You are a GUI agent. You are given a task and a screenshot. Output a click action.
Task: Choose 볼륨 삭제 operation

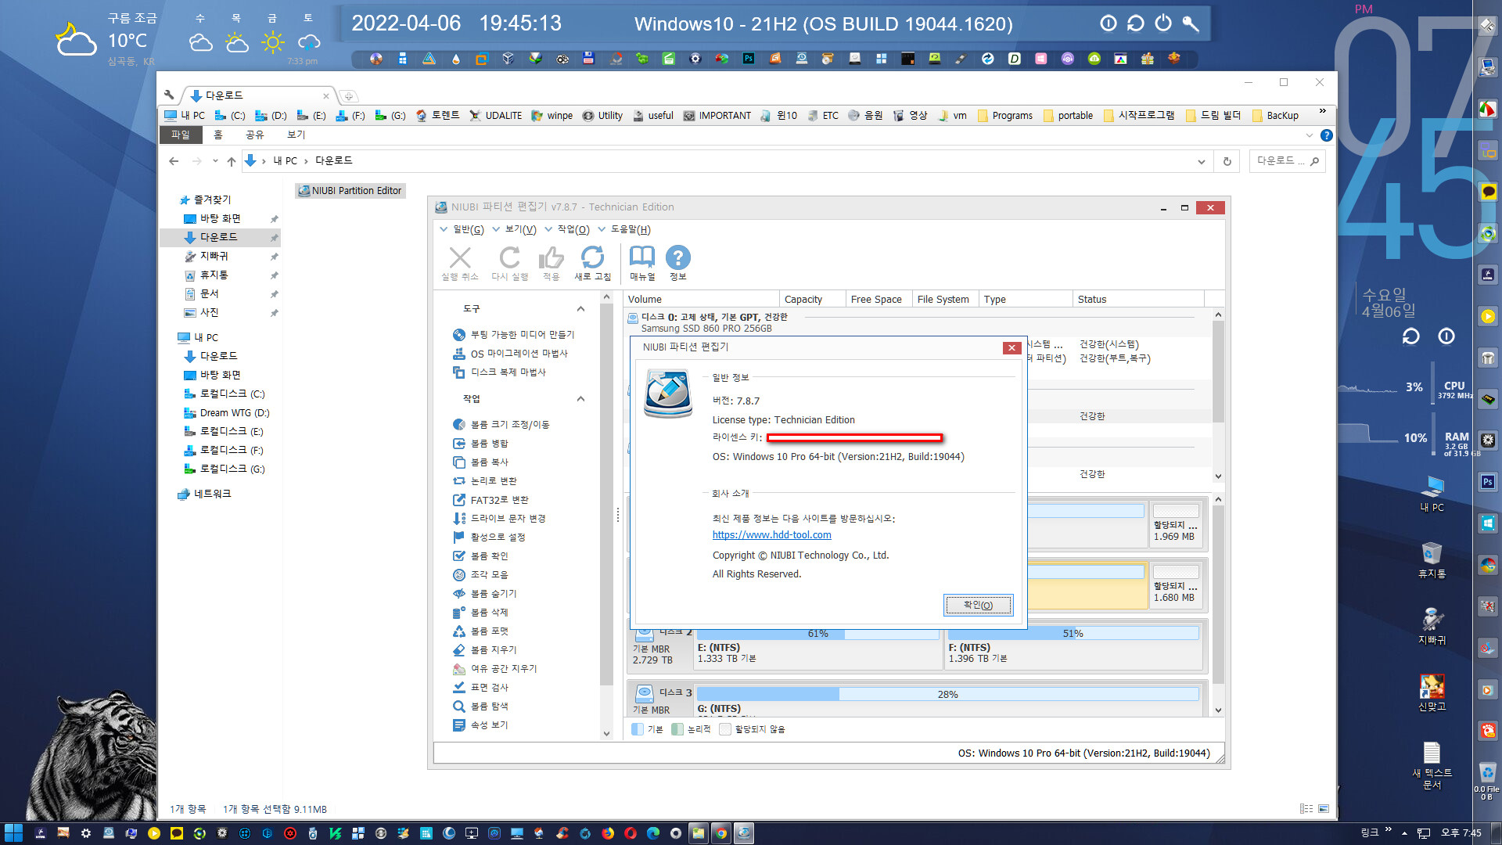[480, 613]
